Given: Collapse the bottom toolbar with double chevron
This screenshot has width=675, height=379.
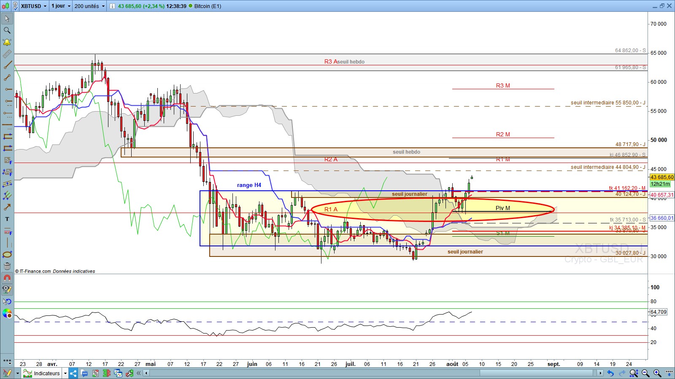Looking at the screenshot, I should point(138,373).
